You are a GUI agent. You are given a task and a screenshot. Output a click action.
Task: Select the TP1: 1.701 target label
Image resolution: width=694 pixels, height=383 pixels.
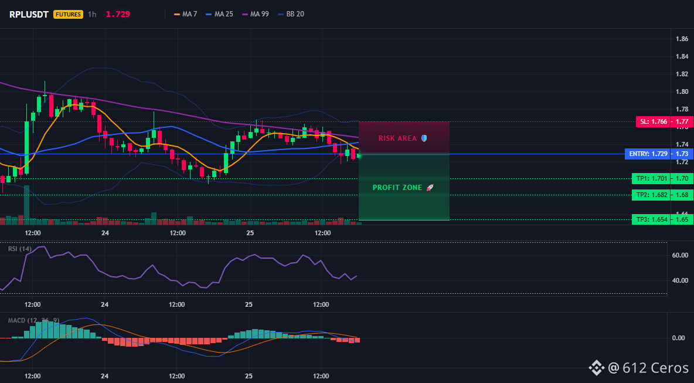651,178
